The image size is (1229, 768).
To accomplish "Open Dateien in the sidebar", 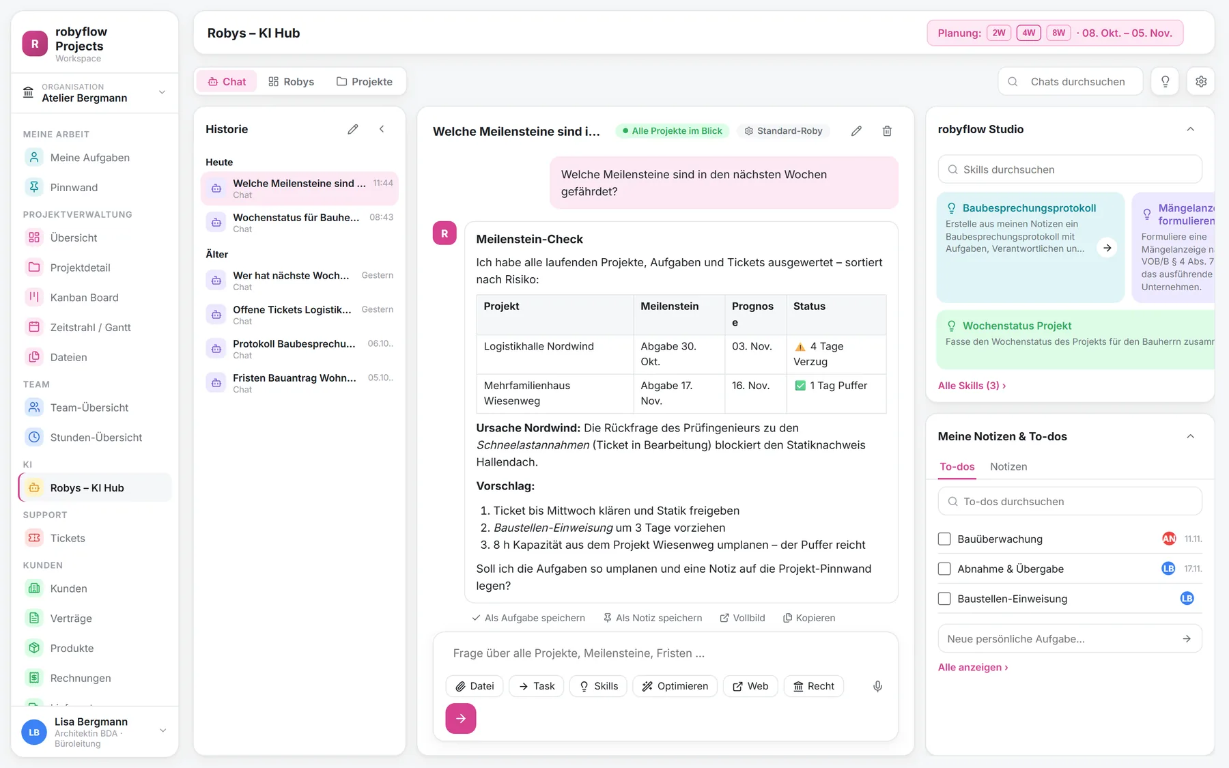I will pos(95,358).
